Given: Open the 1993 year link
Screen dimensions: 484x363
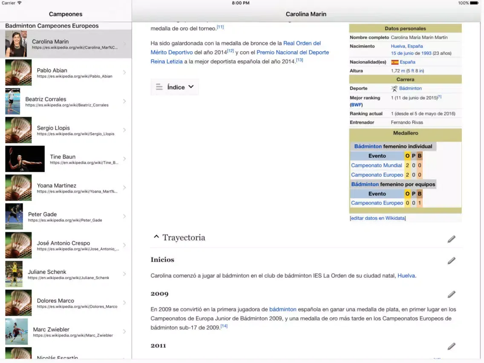Looking at the screenshot, I should tap(426, 53).
